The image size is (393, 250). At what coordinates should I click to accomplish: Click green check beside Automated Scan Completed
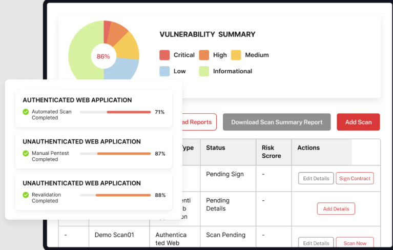pos(26,112)
